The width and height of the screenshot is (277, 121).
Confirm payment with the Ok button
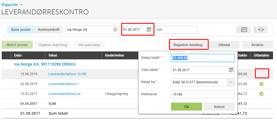pos(187,107)
